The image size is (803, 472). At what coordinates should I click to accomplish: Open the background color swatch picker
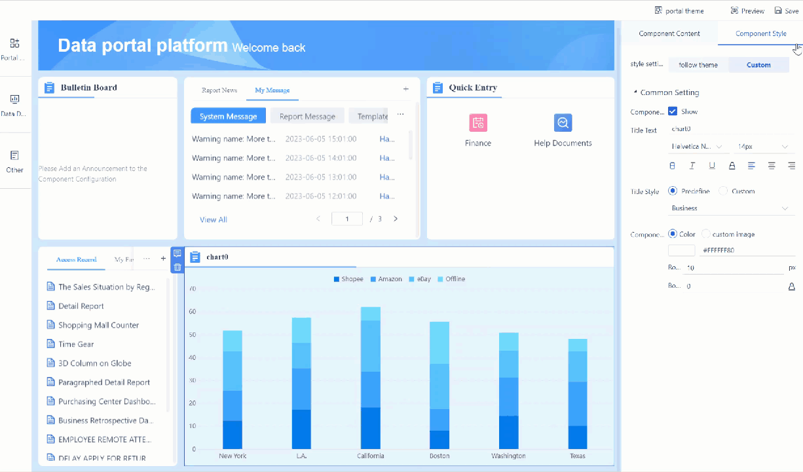click(x=681, y=250)
